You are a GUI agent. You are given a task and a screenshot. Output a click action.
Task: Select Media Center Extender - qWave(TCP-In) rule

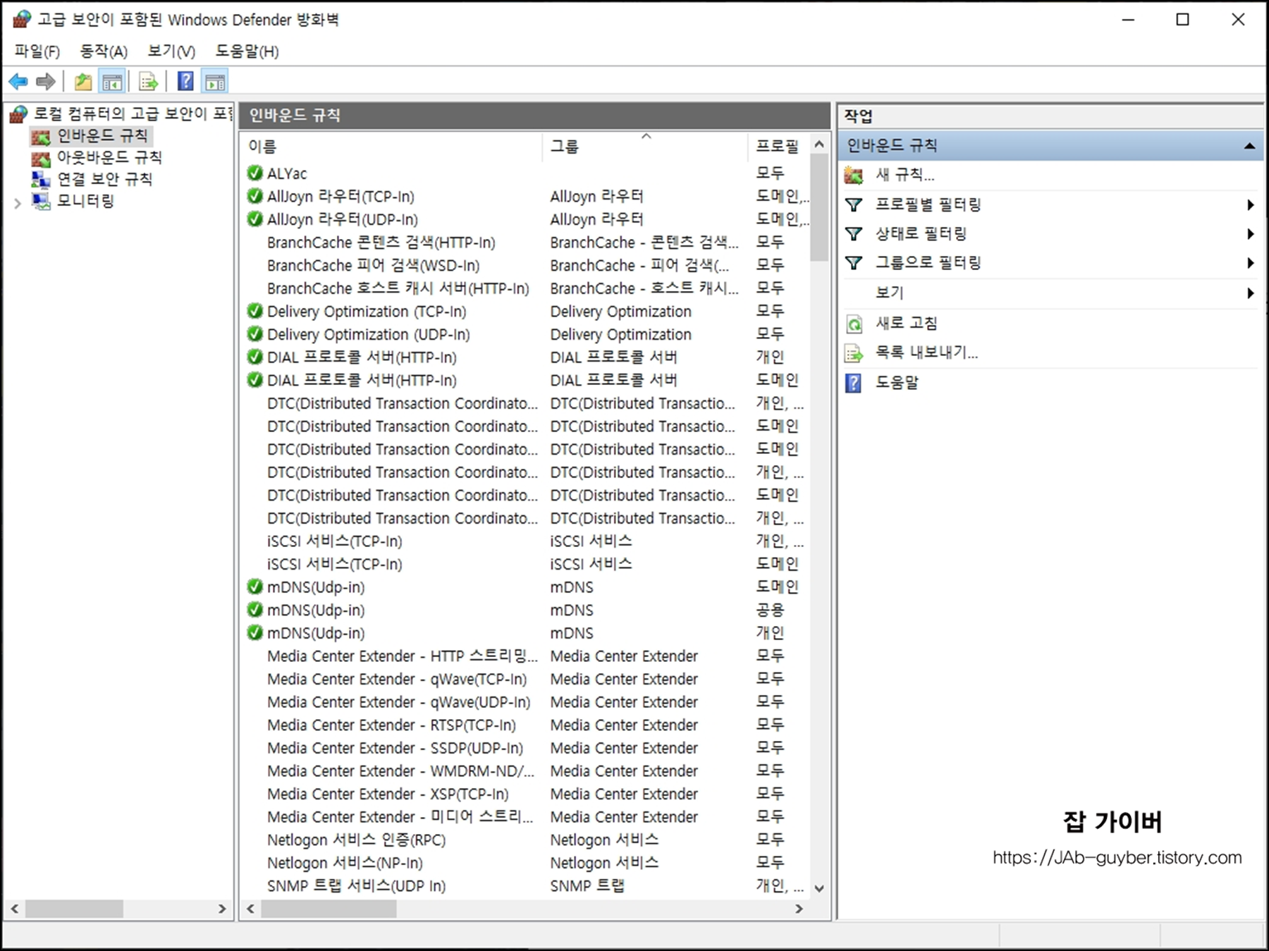click(525, 679)
